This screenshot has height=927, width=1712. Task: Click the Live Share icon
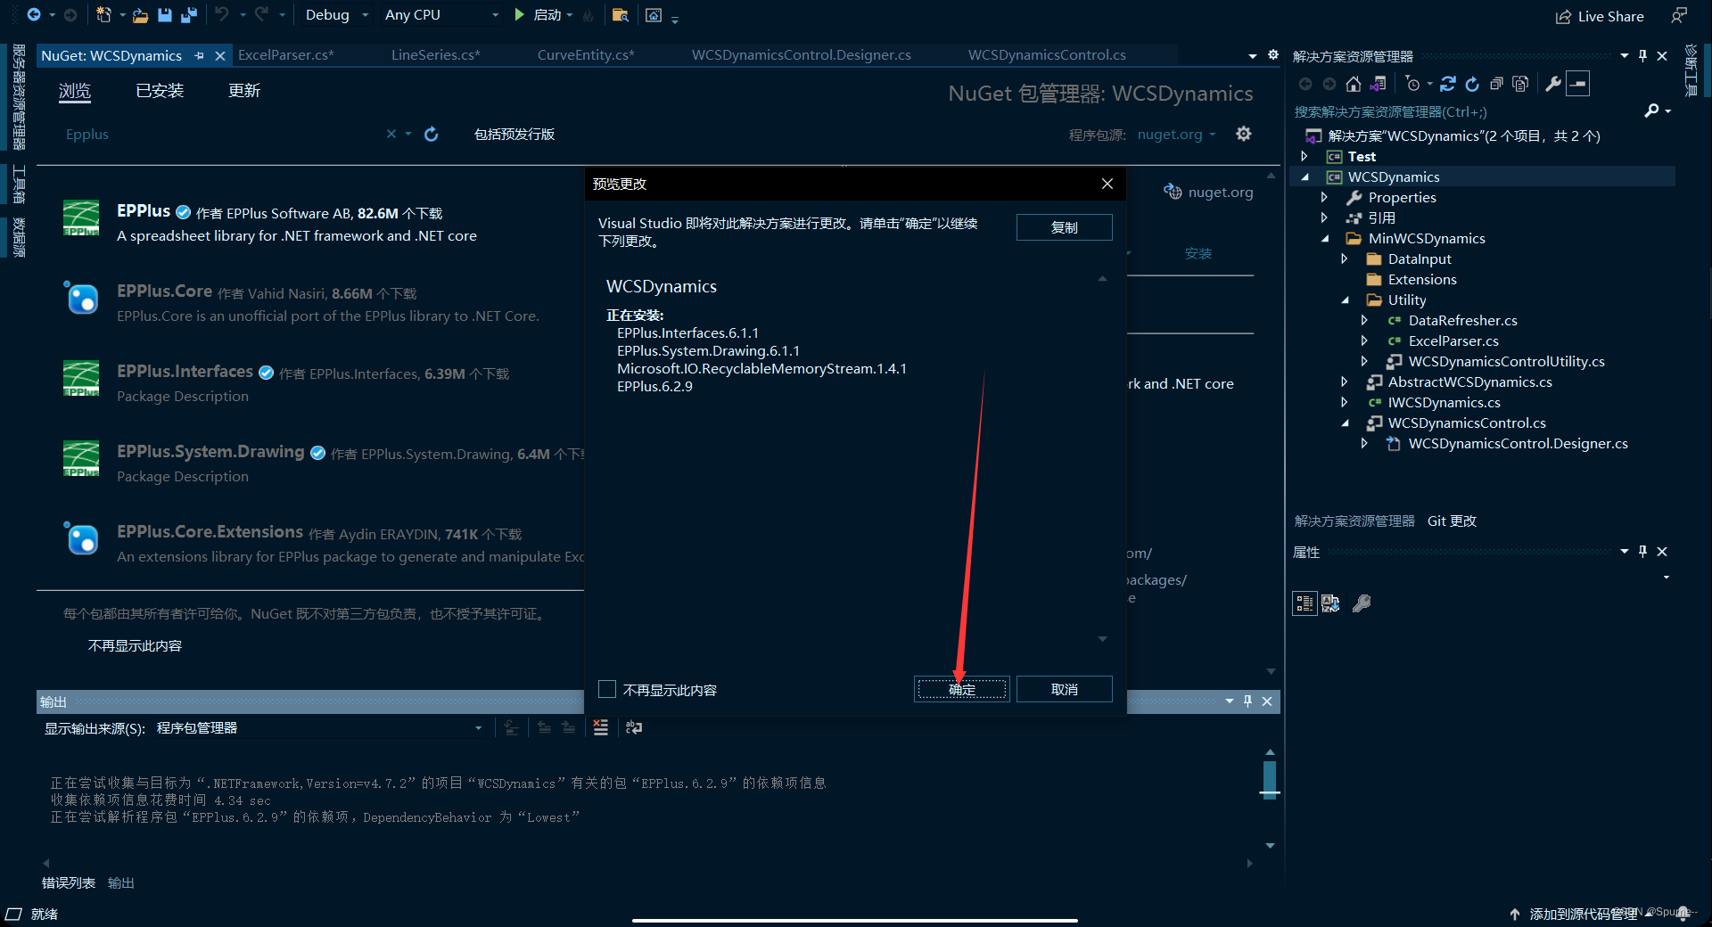click(x=1563, y=16)
